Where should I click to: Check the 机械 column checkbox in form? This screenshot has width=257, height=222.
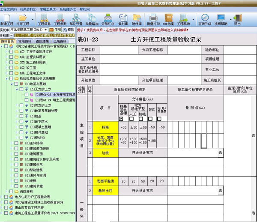coord(141,119)
